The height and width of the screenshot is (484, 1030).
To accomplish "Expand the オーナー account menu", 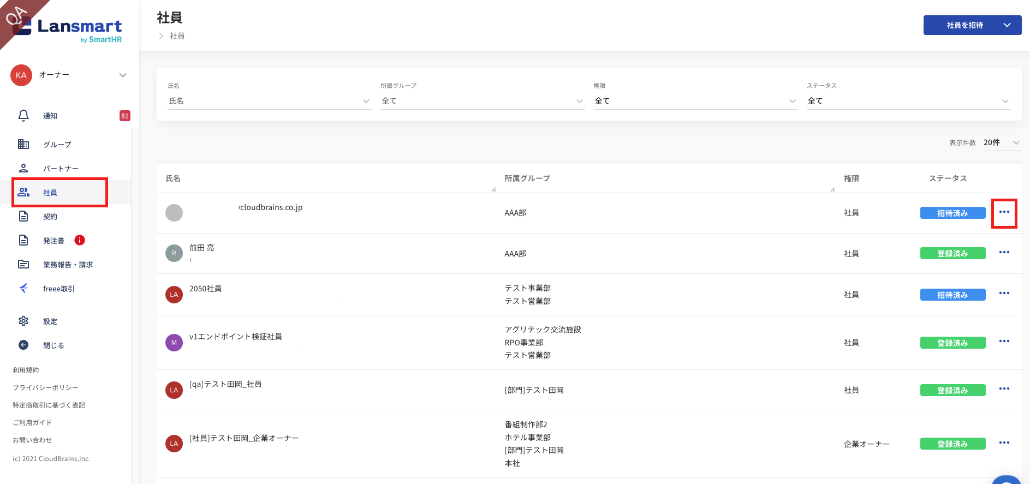I will tap(123, 75).
